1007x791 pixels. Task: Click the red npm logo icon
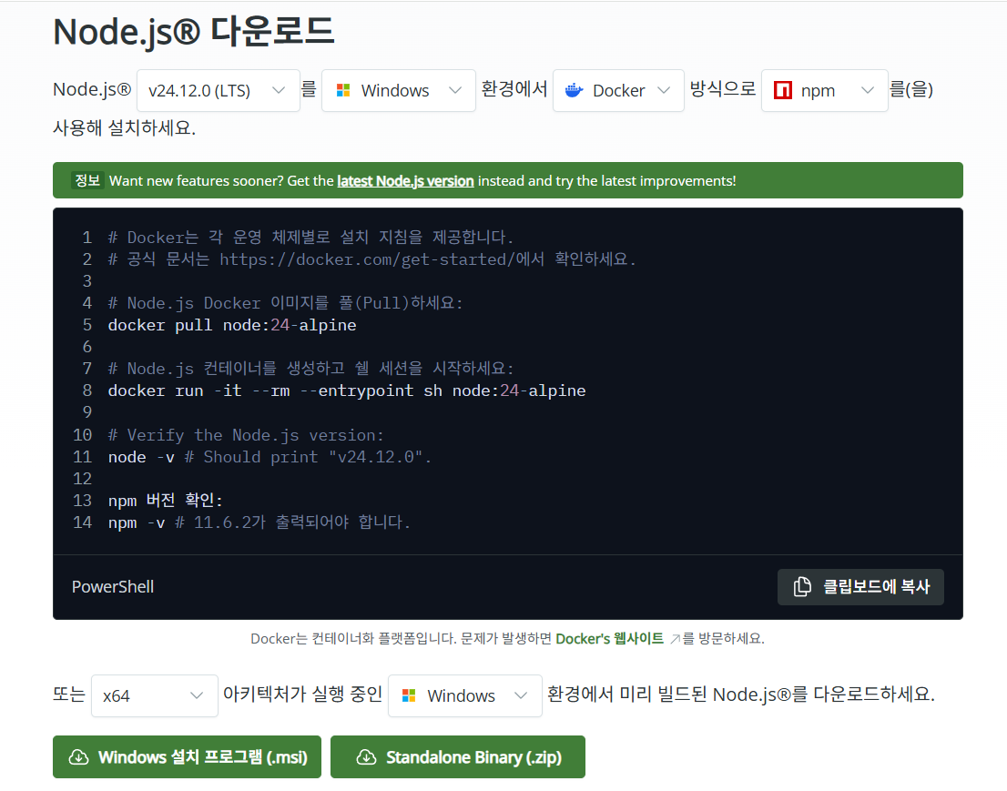[782, 90]
